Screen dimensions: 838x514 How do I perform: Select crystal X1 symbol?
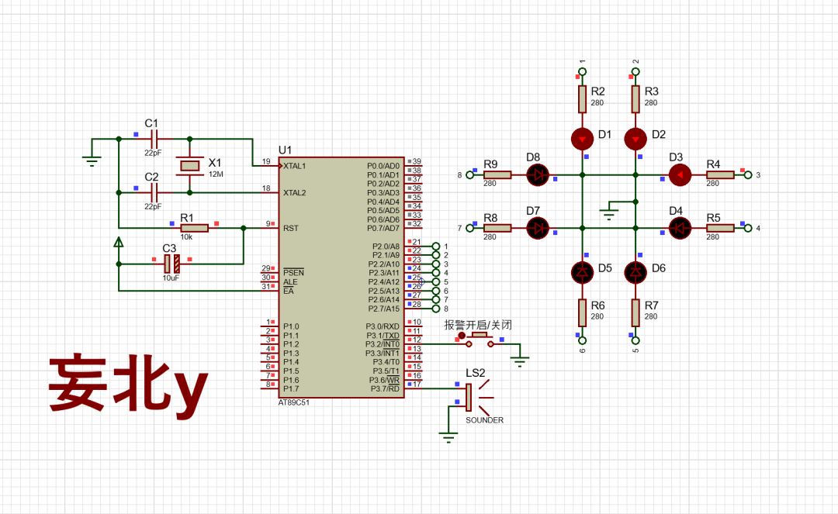tap(190, 166)
